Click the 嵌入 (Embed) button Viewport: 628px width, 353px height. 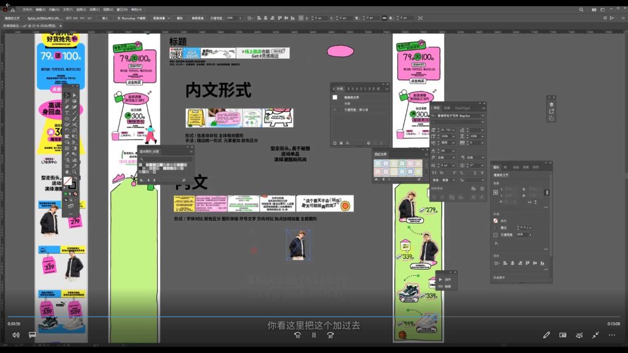click(105, 18)
